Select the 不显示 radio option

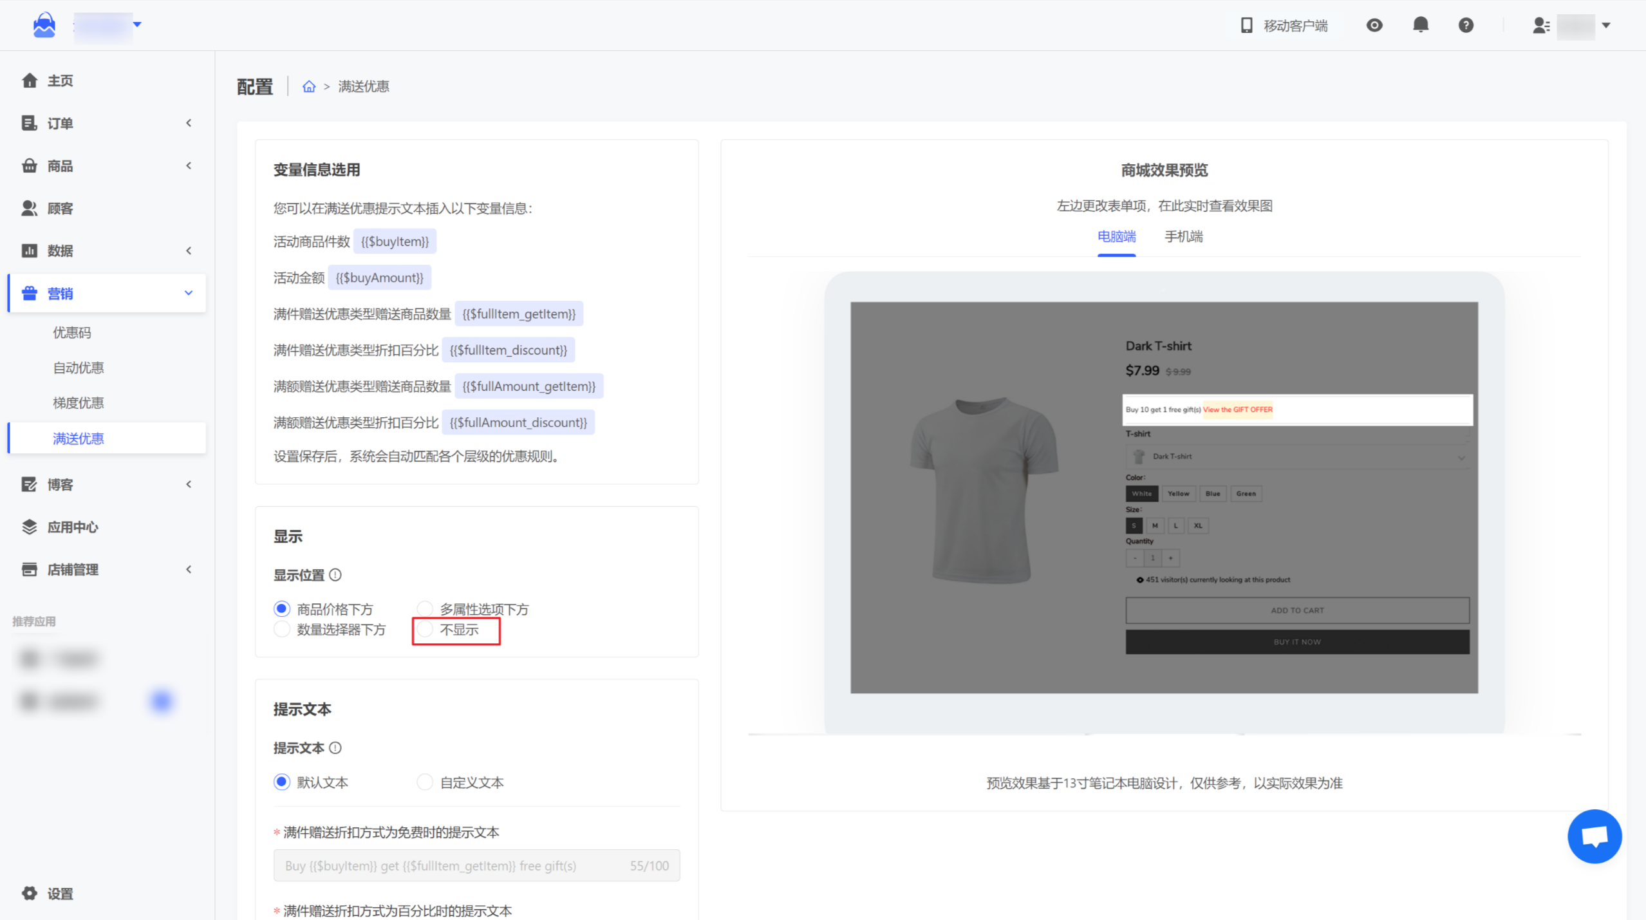point(424,629)
